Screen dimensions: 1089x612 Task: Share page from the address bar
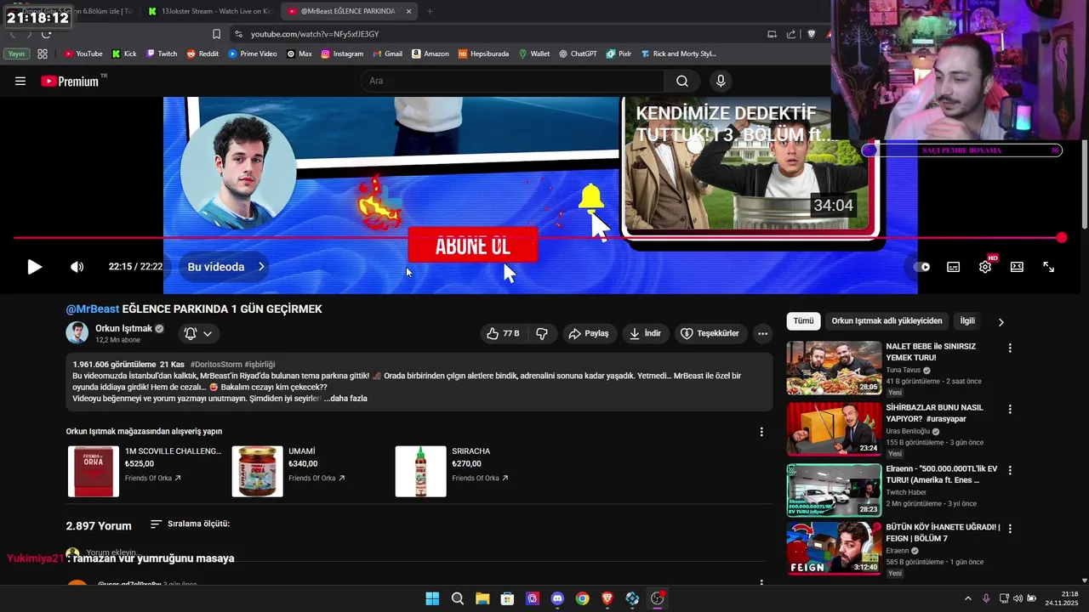point(791,34)
